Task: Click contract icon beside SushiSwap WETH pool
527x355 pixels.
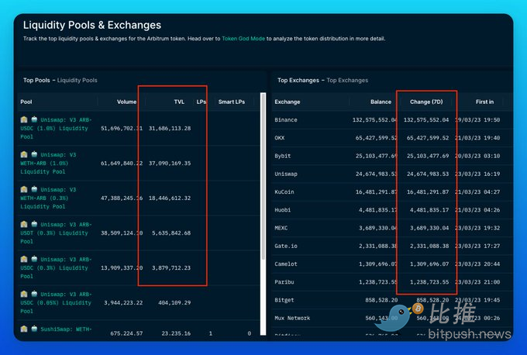Action: click(34, 329)
